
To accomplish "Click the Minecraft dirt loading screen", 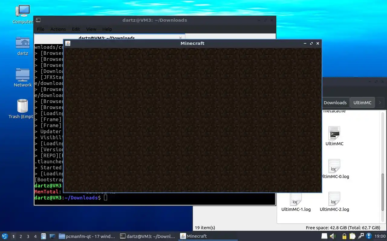I will (x=193, y=120).
